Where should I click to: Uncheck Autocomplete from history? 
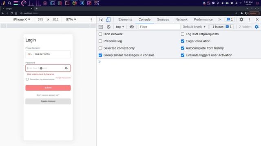pyautogui.click(x=182, y=48)
